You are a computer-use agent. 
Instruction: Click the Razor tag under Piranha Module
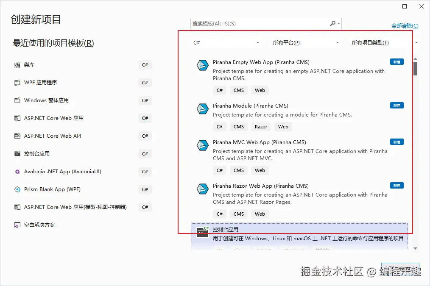(x=261, y=127)
